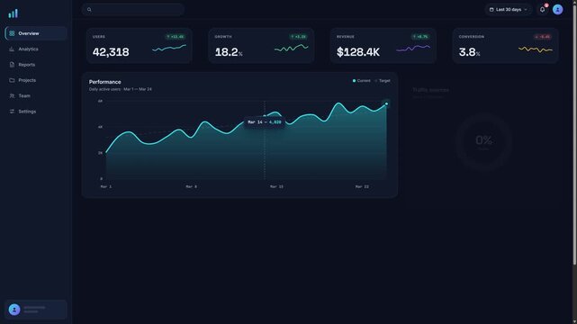The image size is (577, 324).
Task: Click the Mar 15 axis label
Action: 276,187
